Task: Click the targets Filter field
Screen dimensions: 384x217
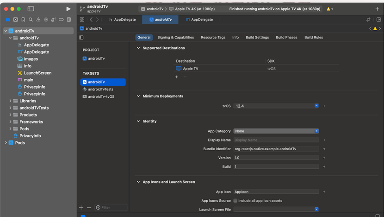Action: tap(111, 207)
